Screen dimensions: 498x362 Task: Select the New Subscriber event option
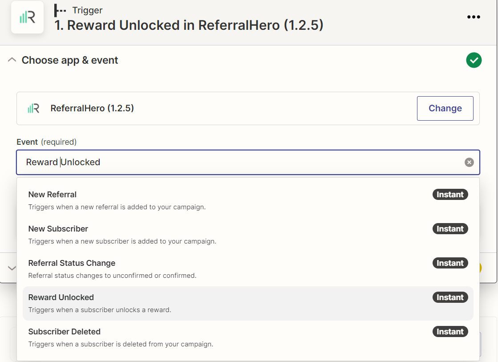tap(58, 229)
